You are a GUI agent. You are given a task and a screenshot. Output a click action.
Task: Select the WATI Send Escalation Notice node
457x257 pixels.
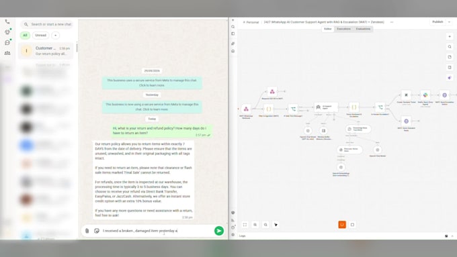click(444, 95)
